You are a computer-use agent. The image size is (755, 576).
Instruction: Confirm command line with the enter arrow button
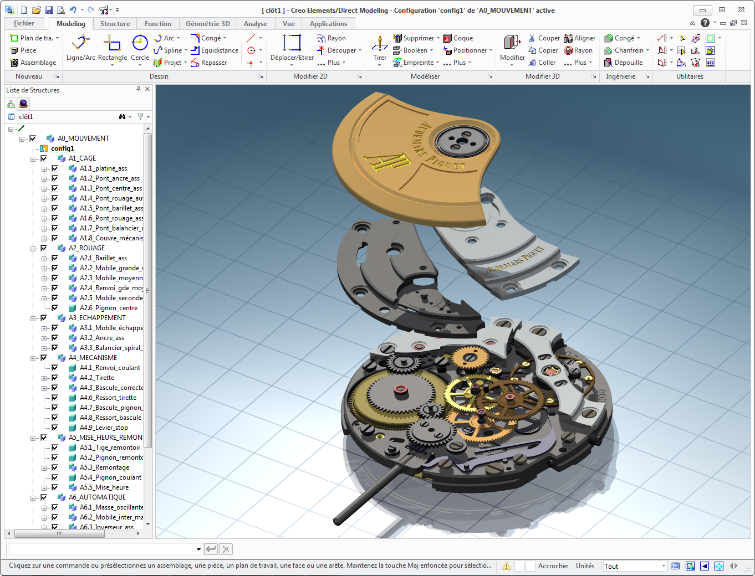coord(211,549)
